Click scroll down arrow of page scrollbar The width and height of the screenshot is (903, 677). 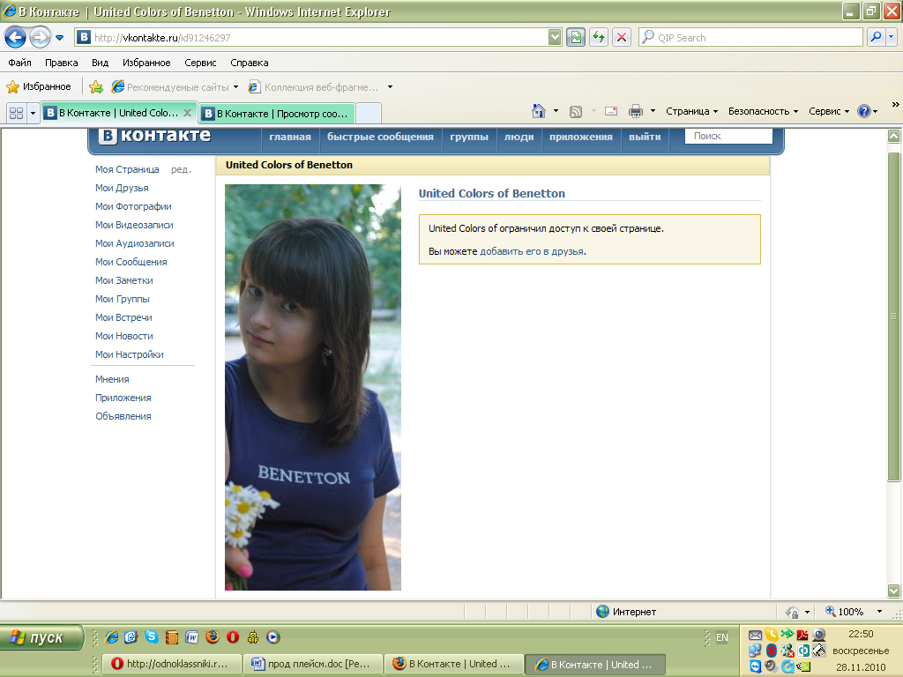[894, 591]
